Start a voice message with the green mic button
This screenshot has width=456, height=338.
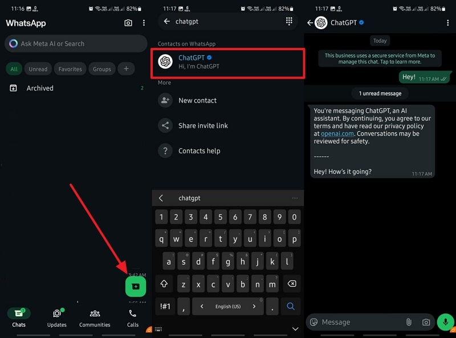(445, 322)
